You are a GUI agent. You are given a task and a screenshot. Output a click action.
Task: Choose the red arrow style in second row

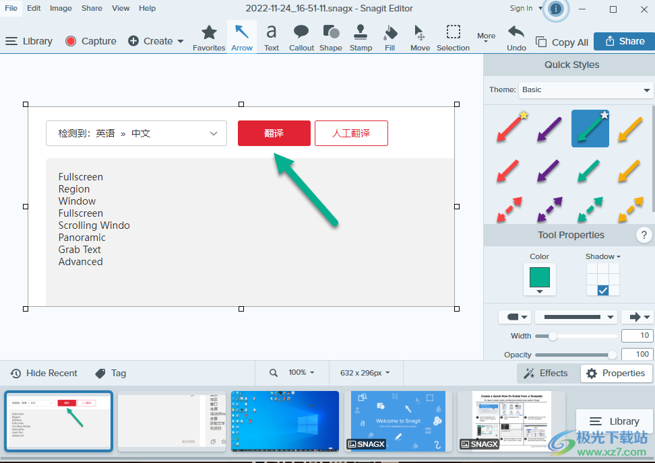coord(508,171)
